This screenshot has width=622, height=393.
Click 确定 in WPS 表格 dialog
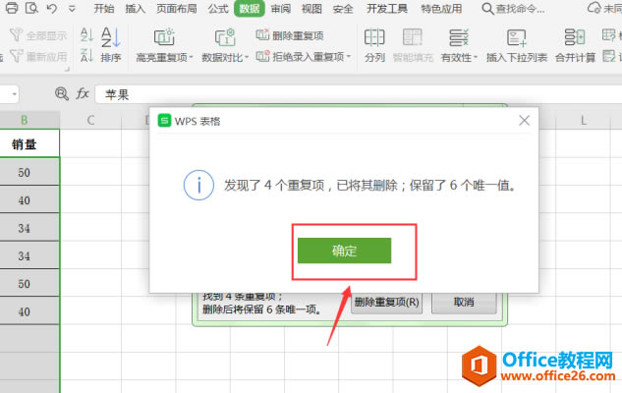pos(344,251)
